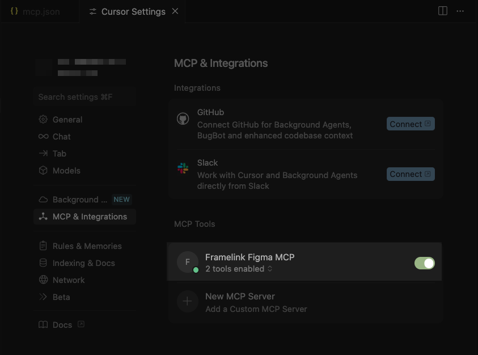Screen dimensions: 478x355
Task: Open the editor more actions menu
Action: 460,11
